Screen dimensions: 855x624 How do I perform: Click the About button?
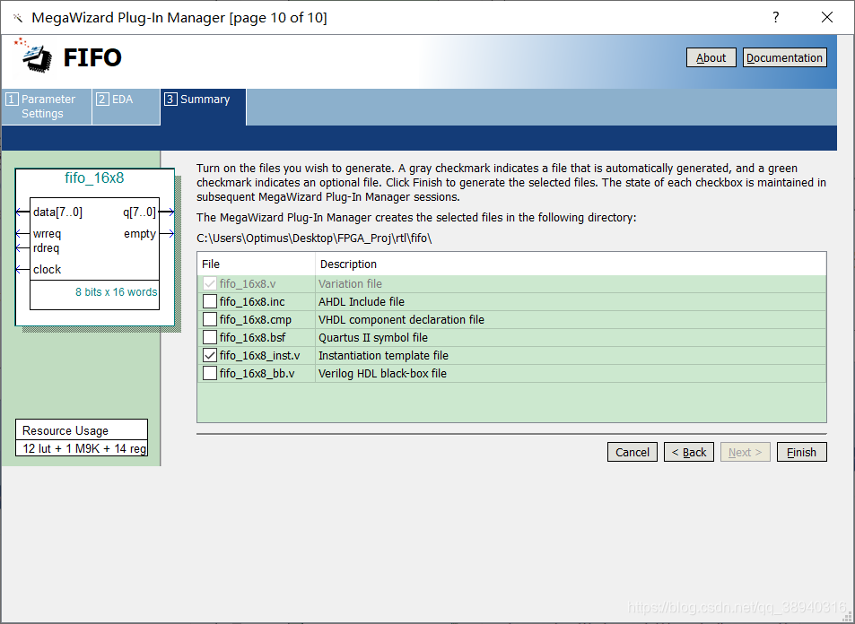[711, 57]
